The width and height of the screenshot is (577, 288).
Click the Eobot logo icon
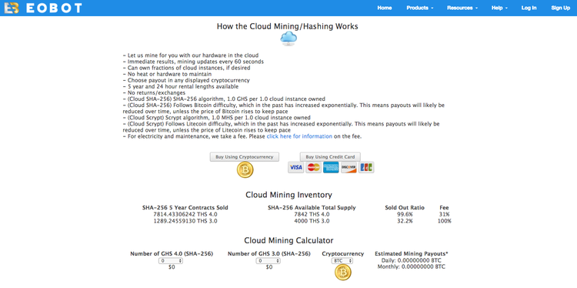tap(12, 8)
